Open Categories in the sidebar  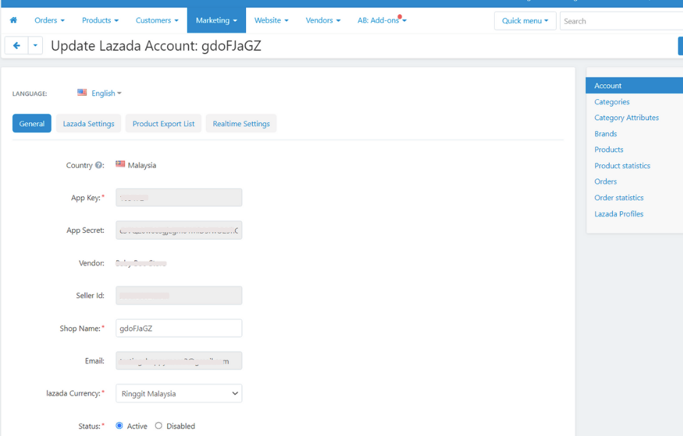pyautogui.click(x=612, y=102)
